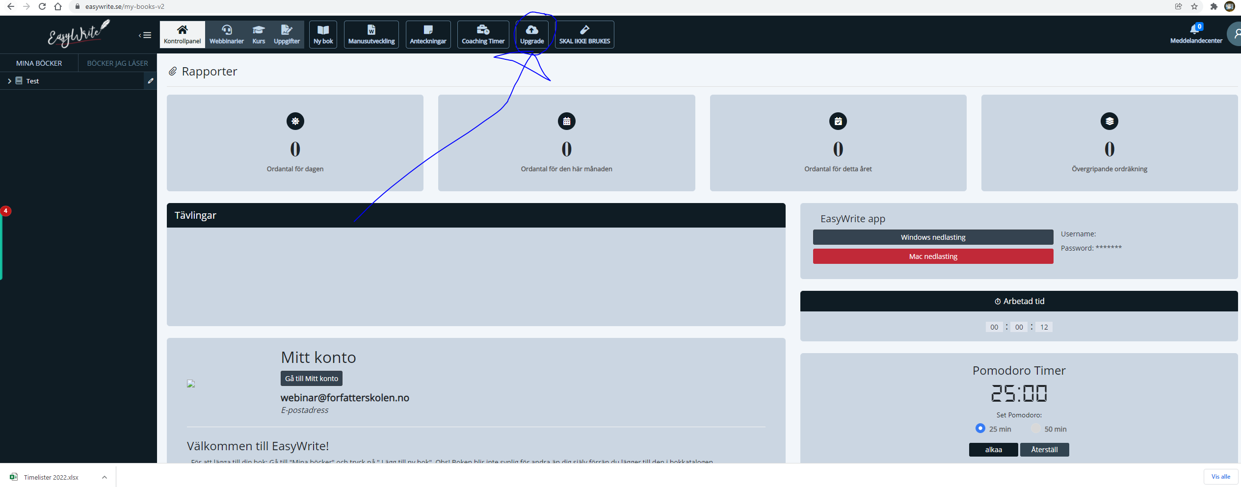This screenshot has width=1241, height=487.
Task: Switch to the Böcker jag läser tab
Action: [117, 63]
